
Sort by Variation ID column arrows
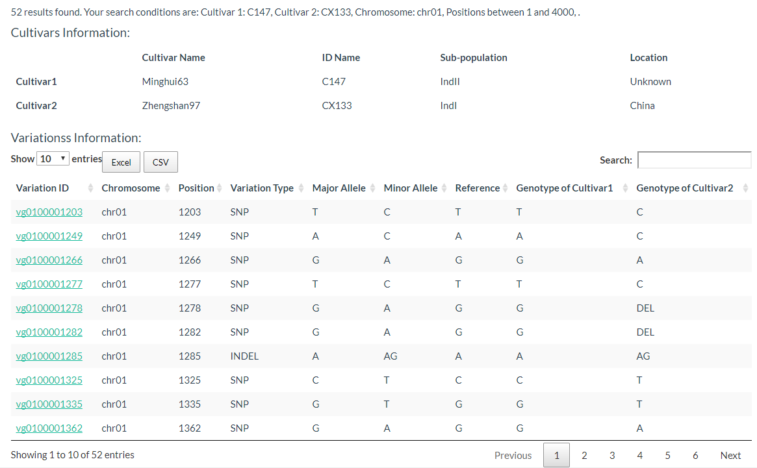coord(90,188)
